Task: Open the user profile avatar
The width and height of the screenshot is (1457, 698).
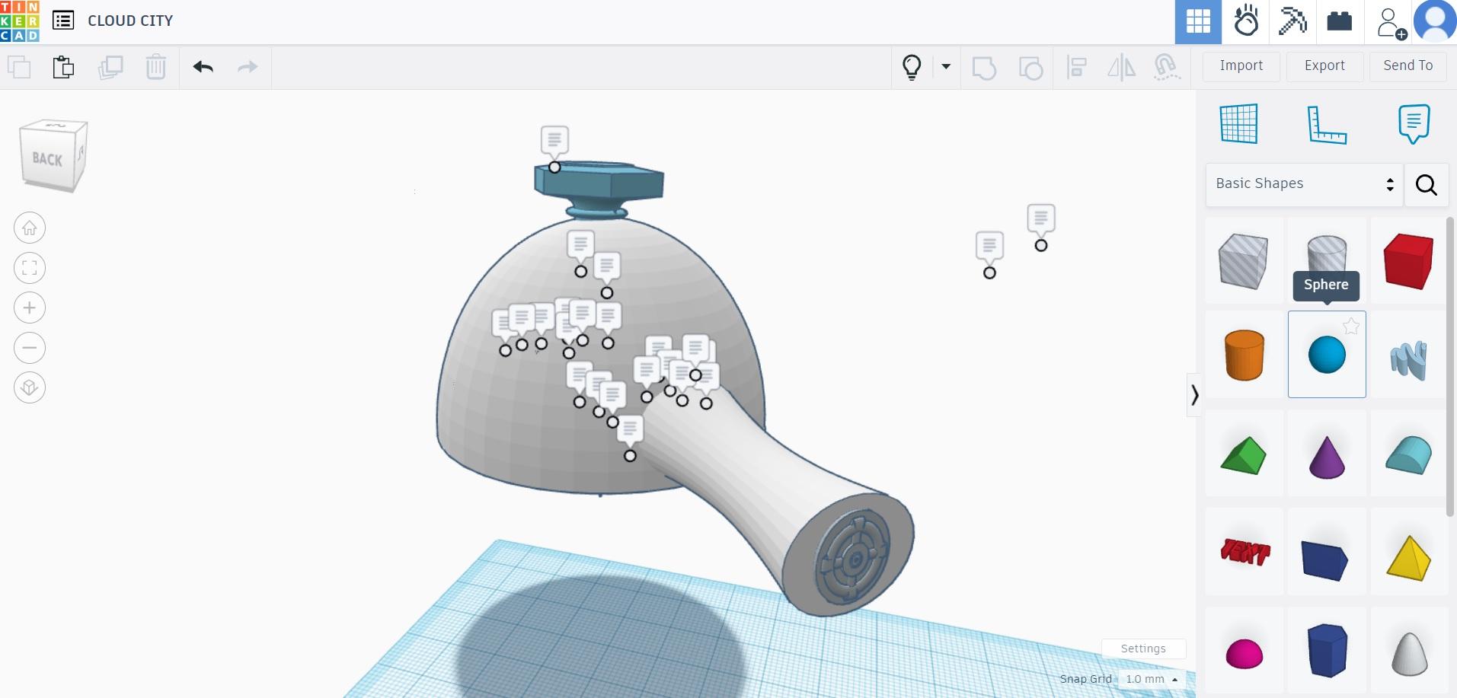Action: 1435,21
